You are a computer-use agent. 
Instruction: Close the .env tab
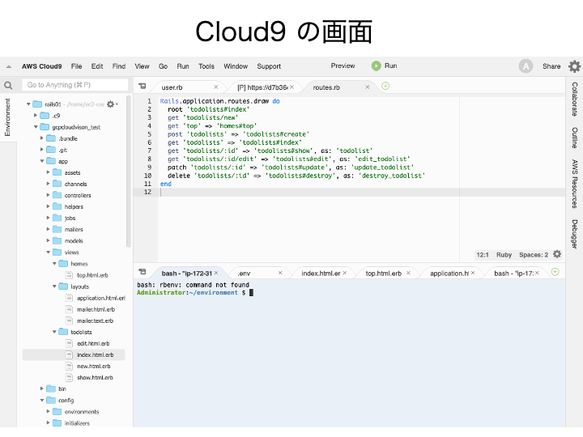coord(280,273)
